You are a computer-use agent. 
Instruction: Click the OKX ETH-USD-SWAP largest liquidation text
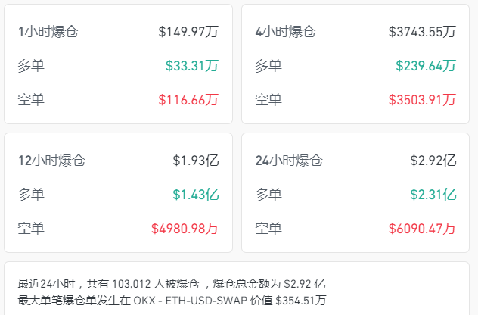click(172, 301)
